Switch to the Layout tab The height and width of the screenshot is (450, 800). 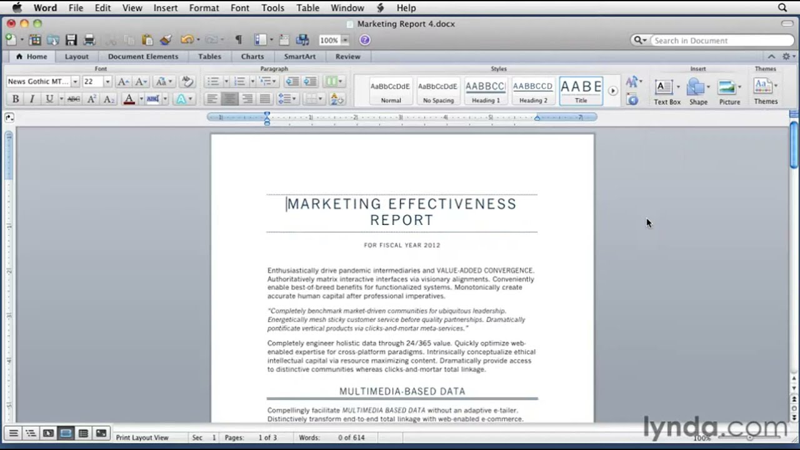pos(76,56)
